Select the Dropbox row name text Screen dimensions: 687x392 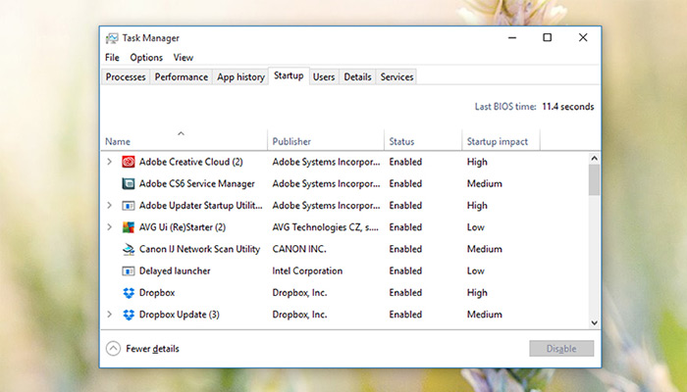pos(157,293)
